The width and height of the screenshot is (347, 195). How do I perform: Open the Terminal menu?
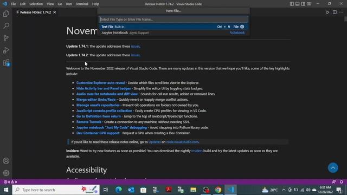tap(82, 4)
